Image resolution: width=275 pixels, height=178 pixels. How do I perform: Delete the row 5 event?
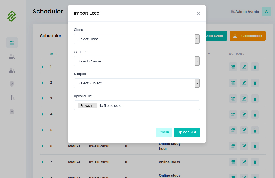tap(255, 130)
